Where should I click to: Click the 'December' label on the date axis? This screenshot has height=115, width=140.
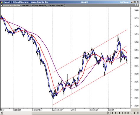(x=58, y=110)
